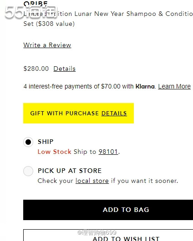Click the Klarna logo text
The image size is (193, 241).
click(145, 86)
